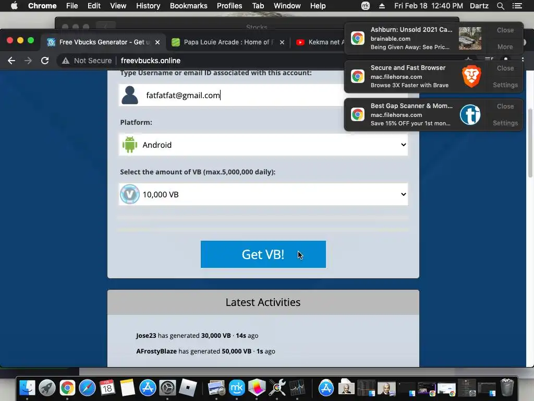Click the freevbucks.online address bar

151,61
